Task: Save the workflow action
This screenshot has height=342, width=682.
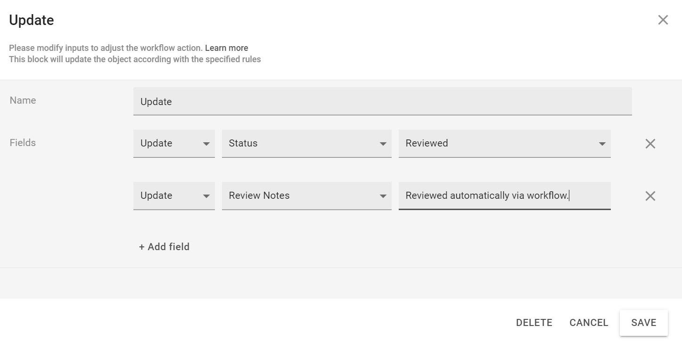Action: pos(644,322)
